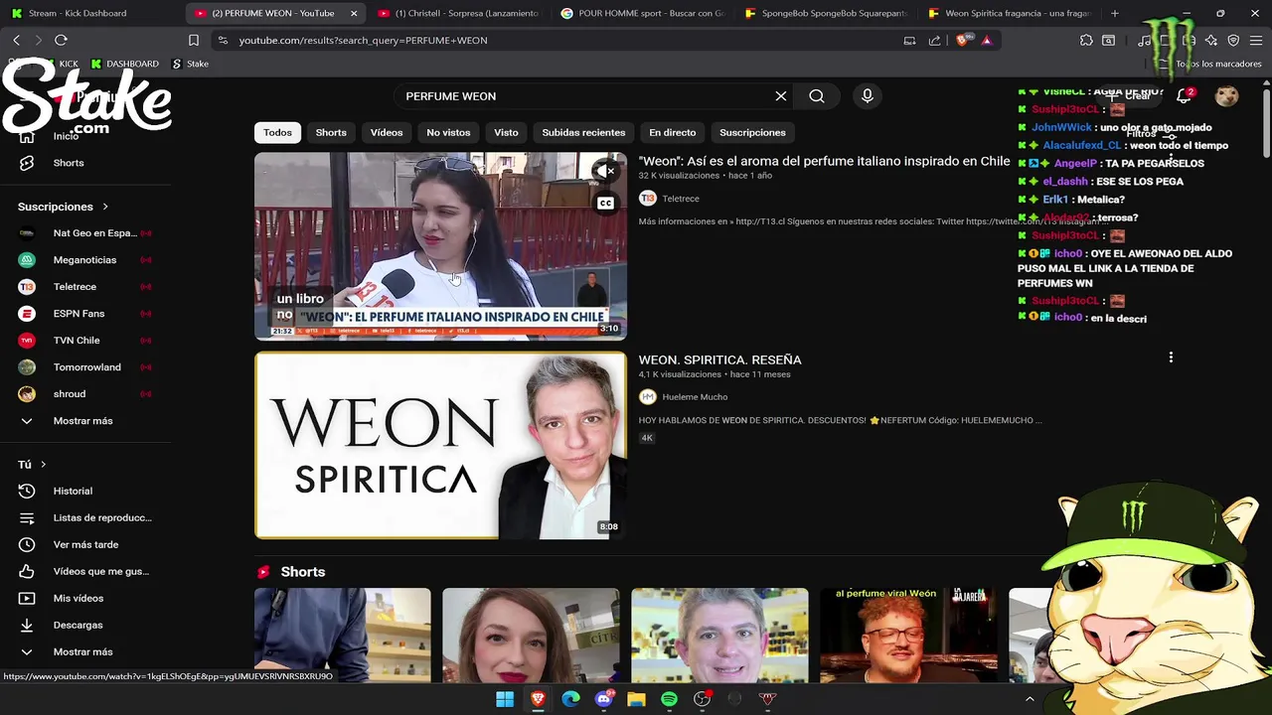The image size is (1272, 715).
Task: Open the Extensions puzzle icon
Action: coord(1086,41)
